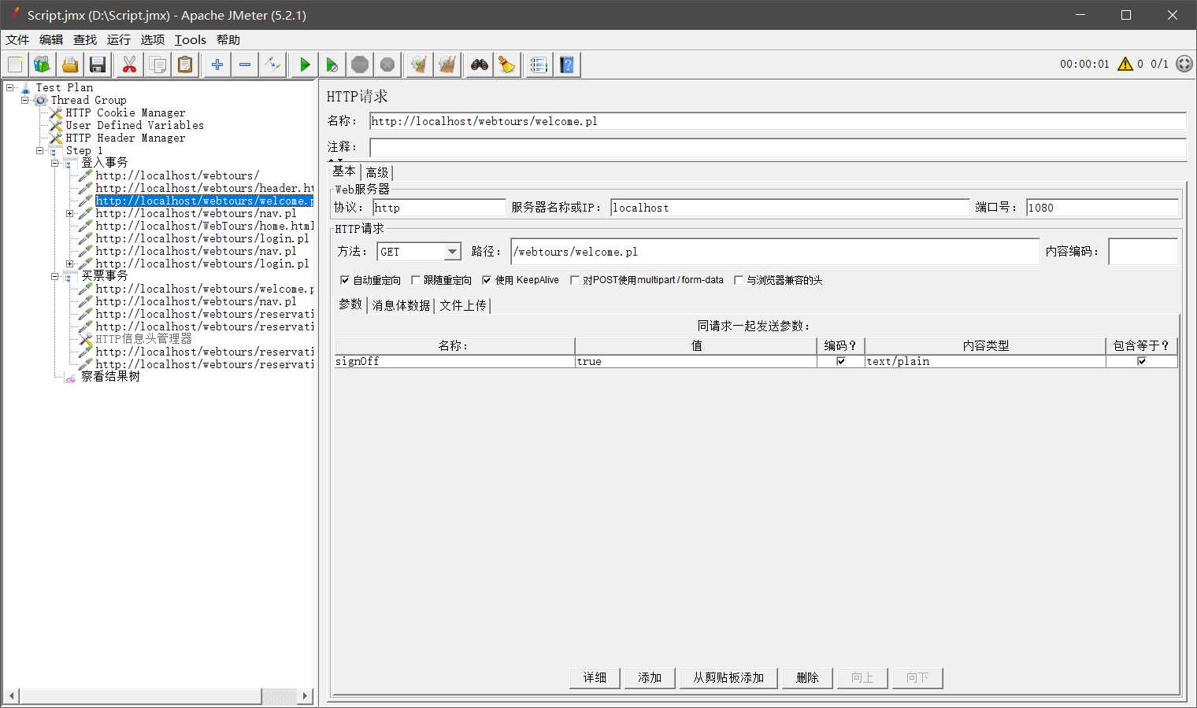This screenshot has width=1197, height=708.
Task: Click the 从剪贴板添加 button
Action: 728,677
